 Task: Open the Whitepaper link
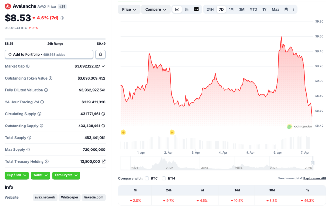point(69,197)
